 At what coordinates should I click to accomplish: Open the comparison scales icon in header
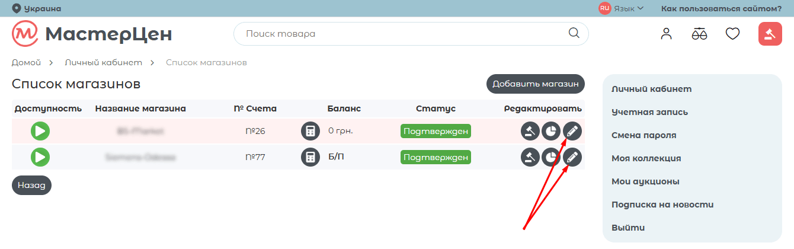(x=700, y=34)
